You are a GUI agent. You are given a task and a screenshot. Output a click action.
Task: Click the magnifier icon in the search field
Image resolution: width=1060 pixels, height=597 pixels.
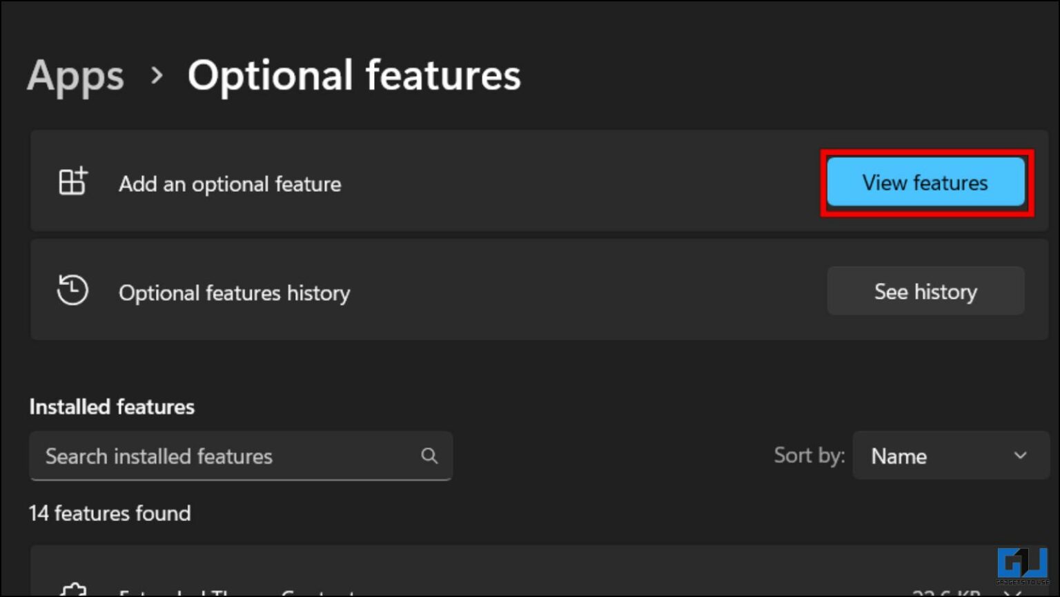[x=429, y=456]
